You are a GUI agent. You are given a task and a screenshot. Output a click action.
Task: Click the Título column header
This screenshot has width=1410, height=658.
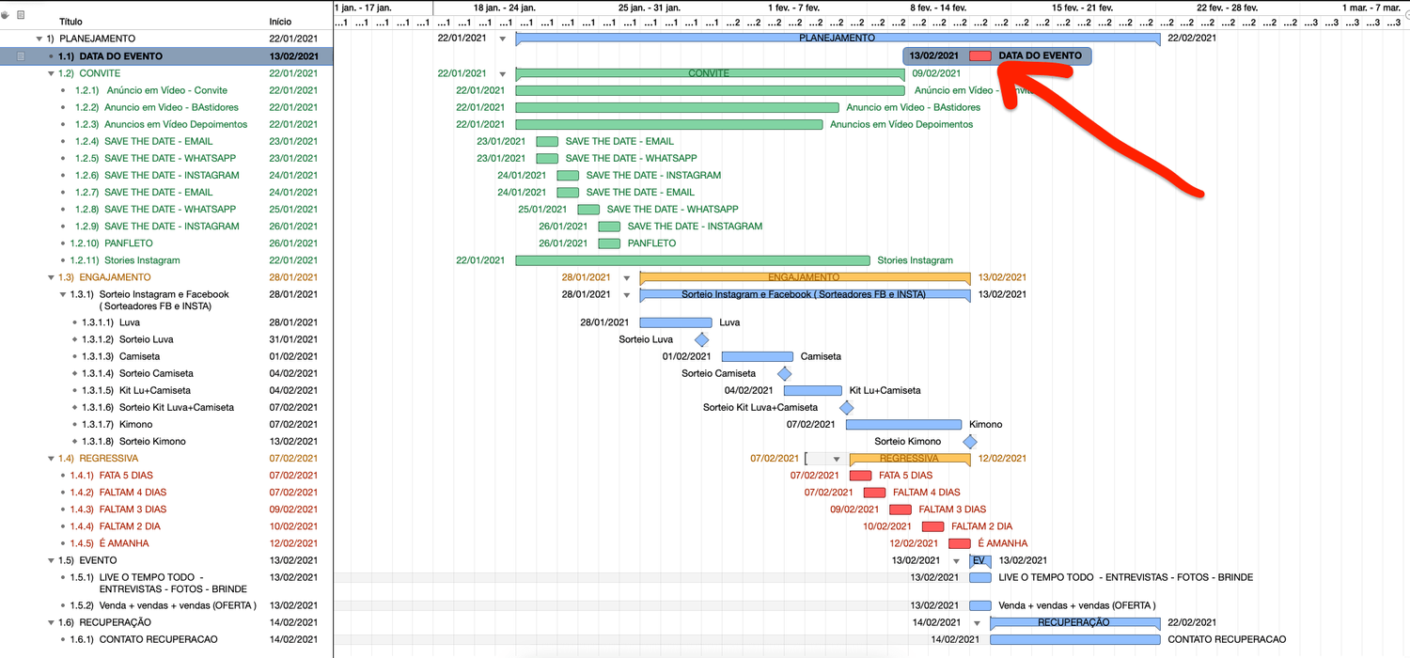(72, 22)
